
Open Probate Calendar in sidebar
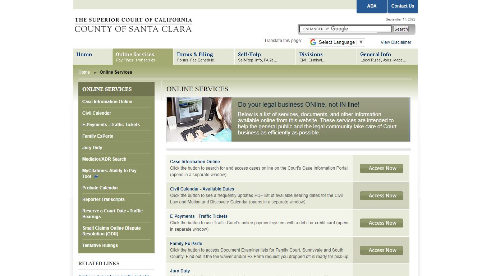point(100,188)
